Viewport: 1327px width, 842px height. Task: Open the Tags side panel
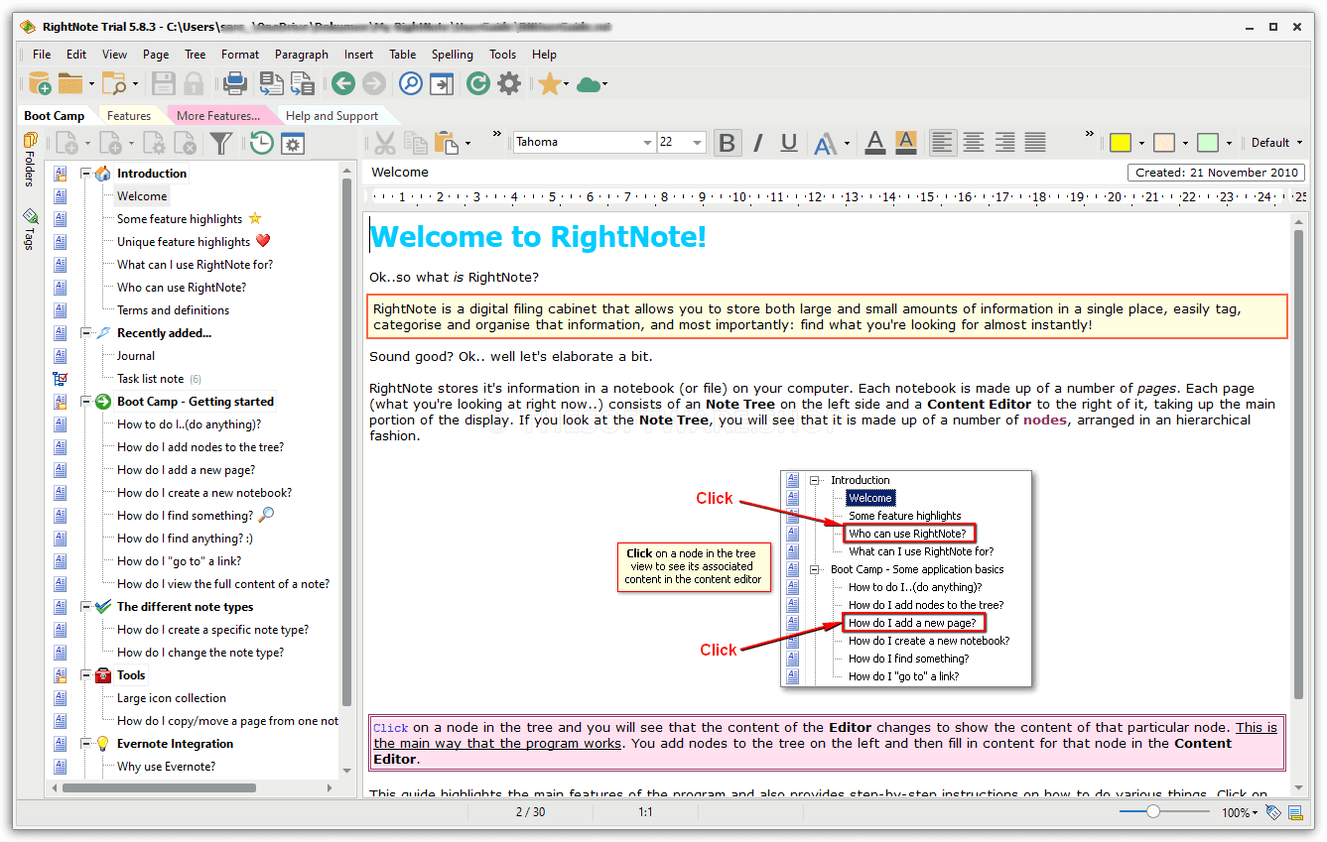pyautogui.click(x=30, y=228)
